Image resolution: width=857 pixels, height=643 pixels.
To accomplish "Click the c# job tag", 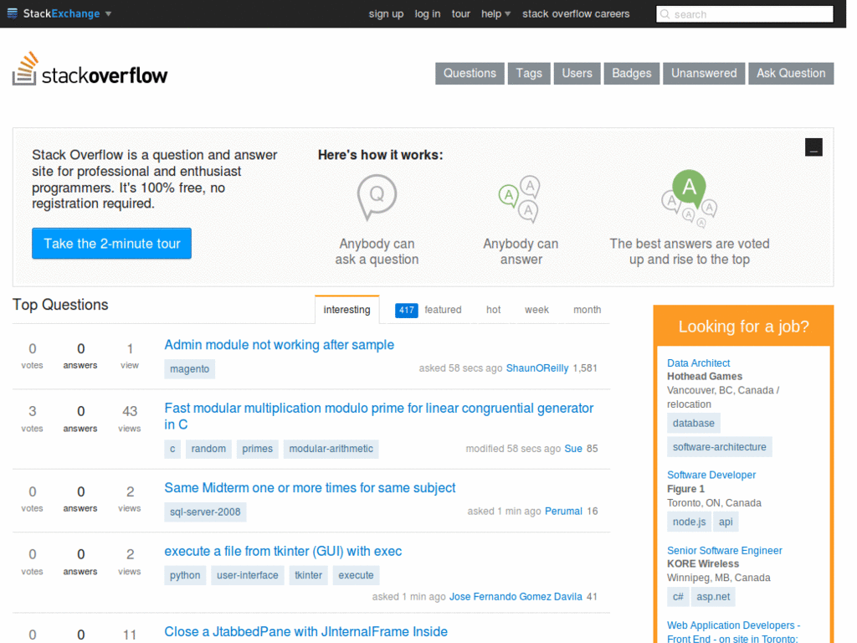I will 678,596.
